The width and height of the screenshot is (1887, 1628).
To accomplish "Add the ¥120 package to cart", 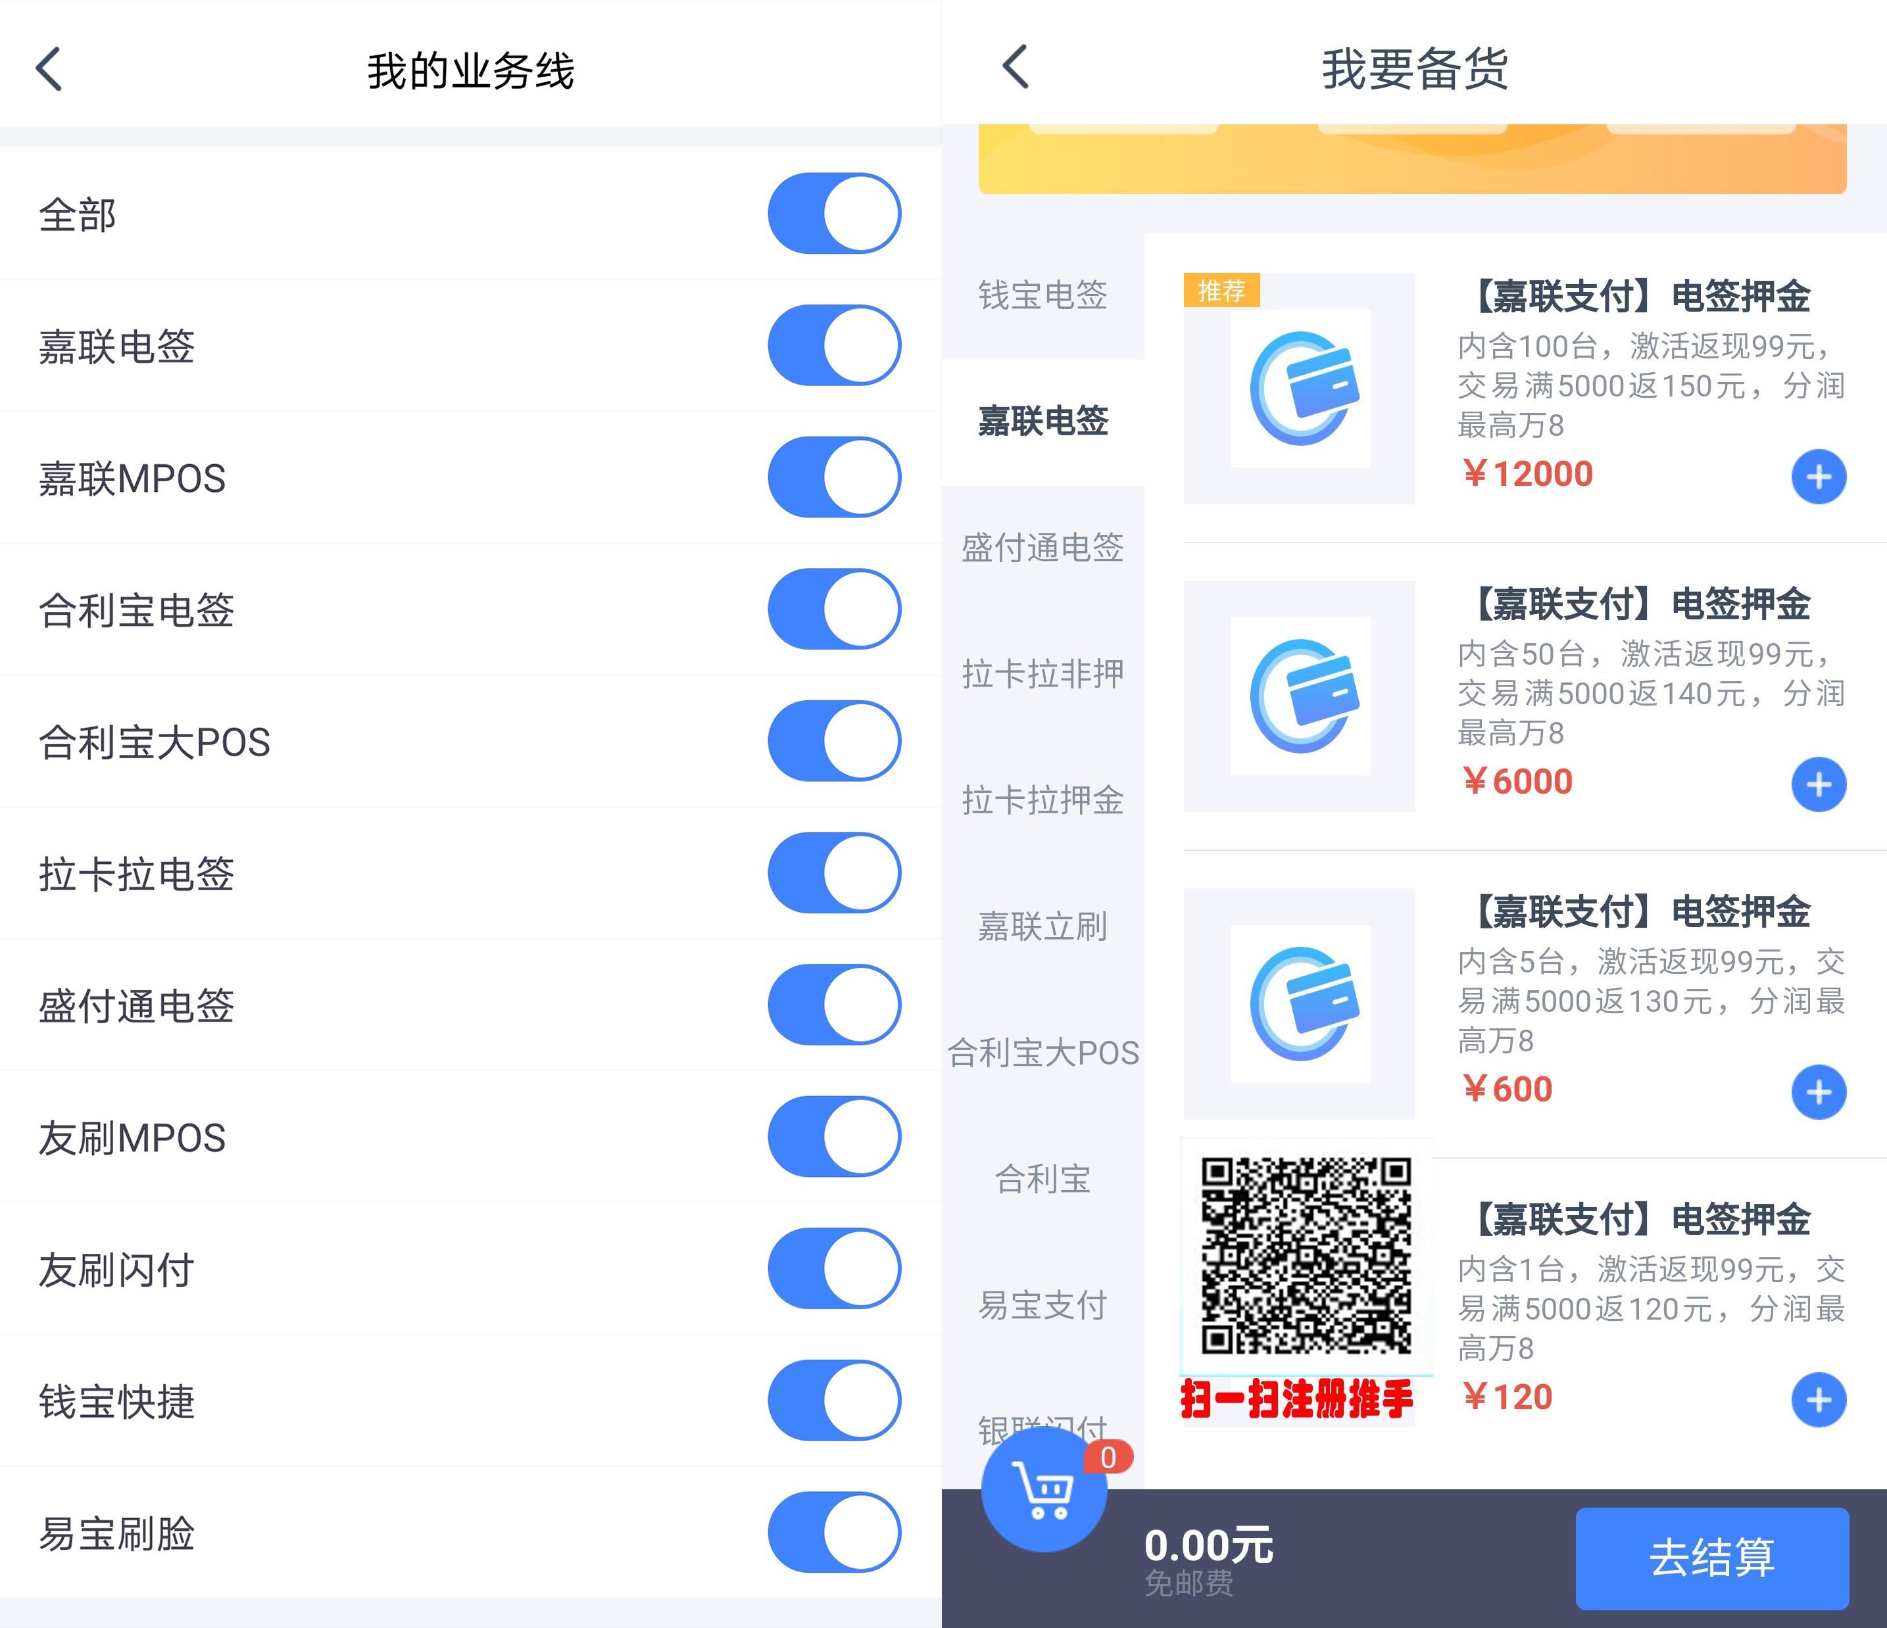I will (1819, 1399).
